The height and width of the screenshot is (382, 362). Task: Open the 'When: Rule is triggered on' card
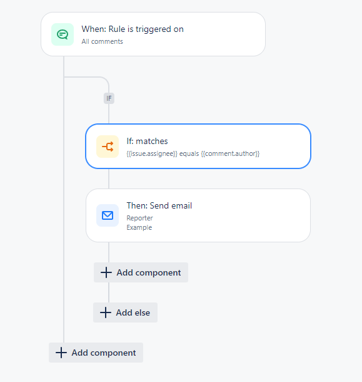click(x=153, y=34)
